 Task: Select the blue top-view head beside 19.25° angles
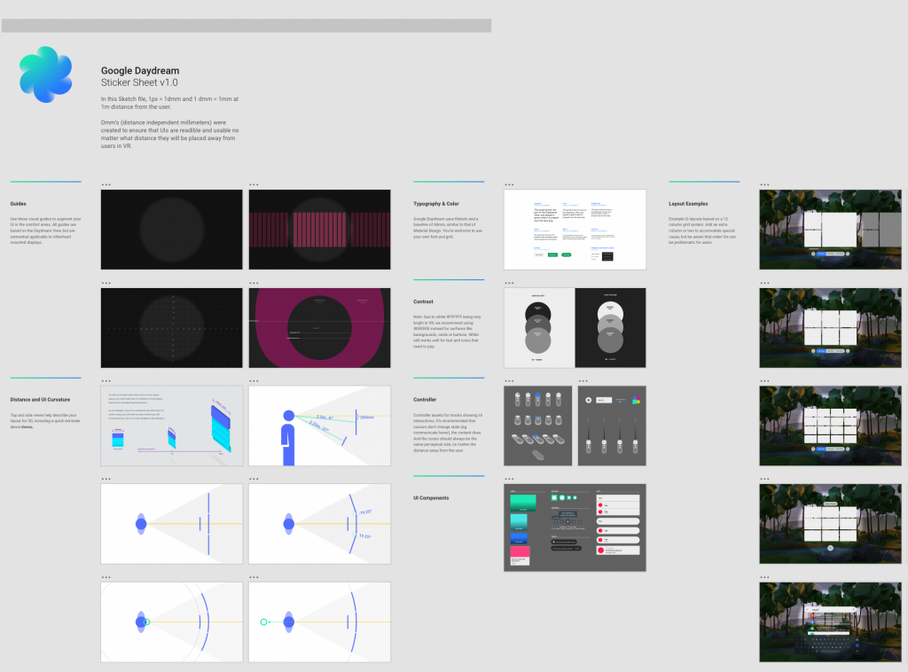pyautogui.click(x=288, y=525)
